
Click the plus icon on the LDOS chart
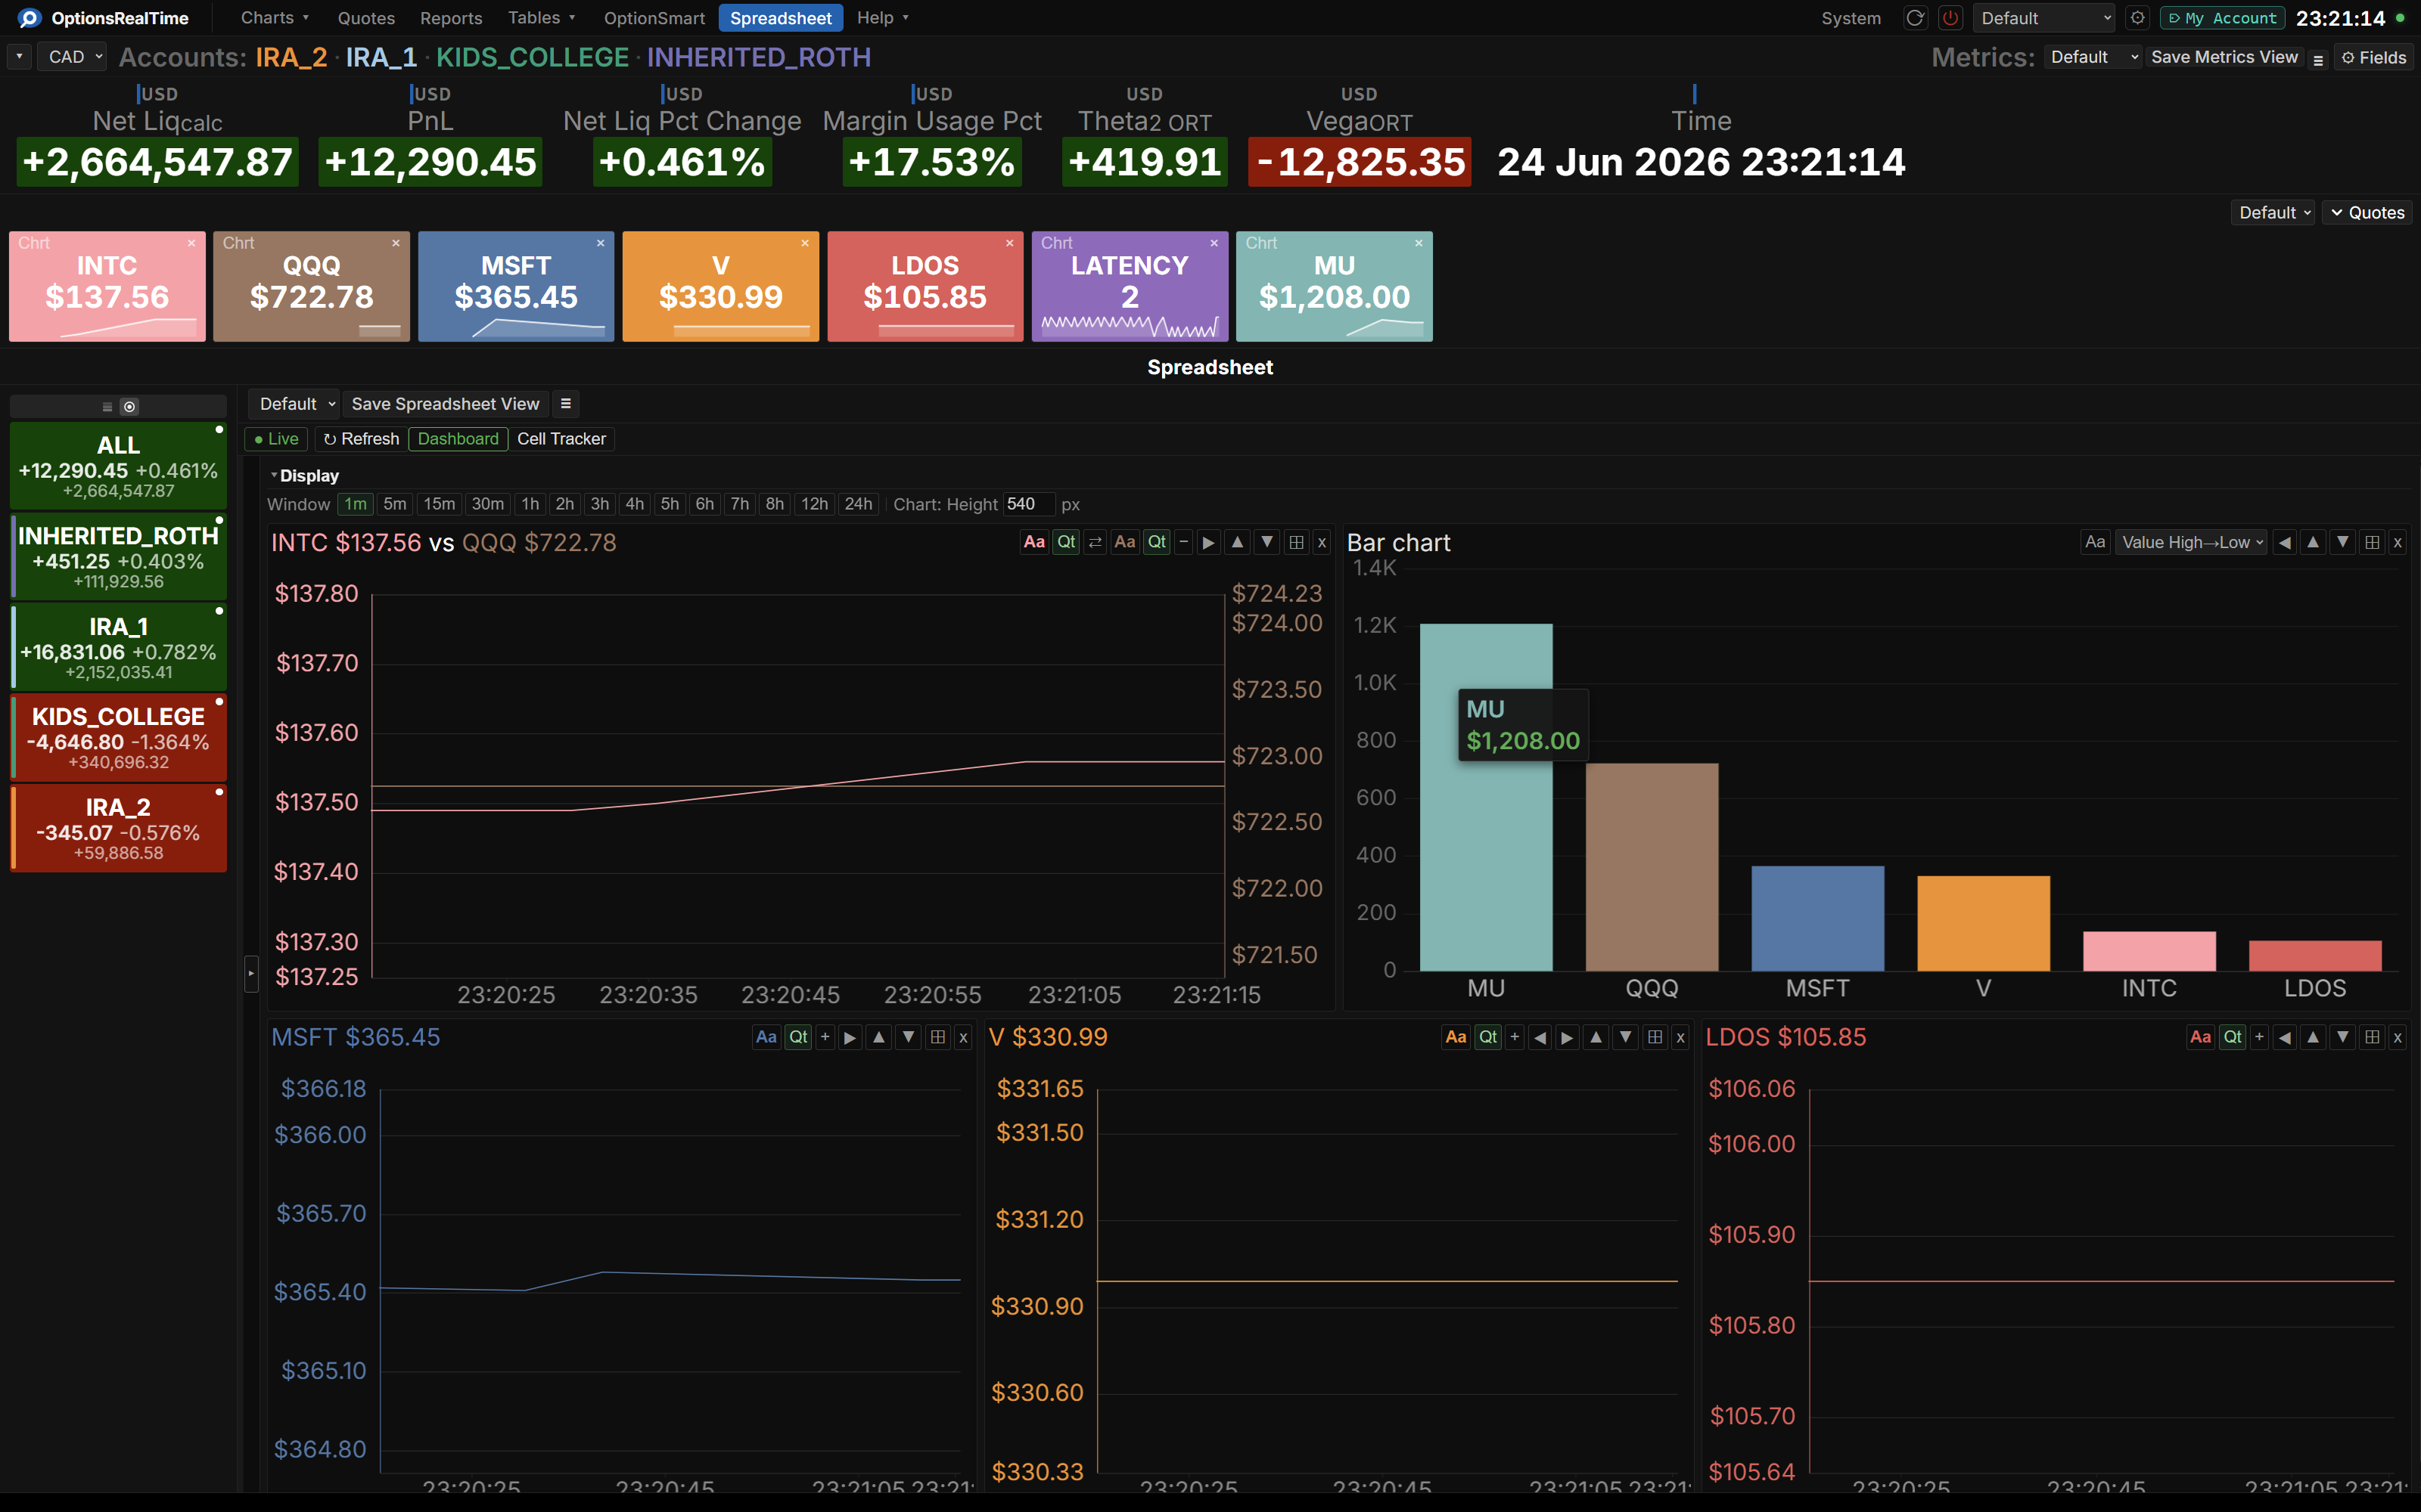tap(2259, 1037)
